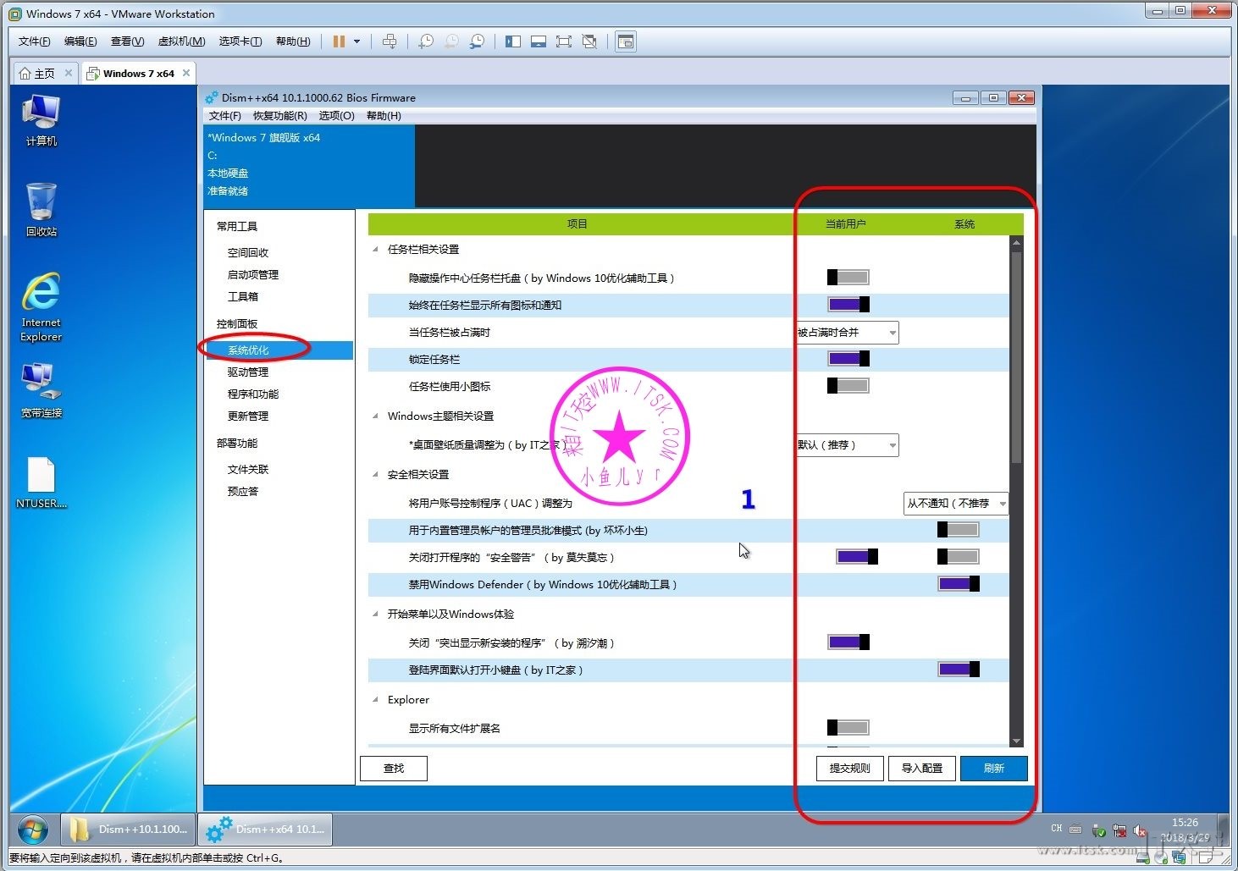This screenshot has height=871, width=1238.
Task: Click Send Ctrl+Alt+Del toolbar icon
Action: (x=390, y=41)
